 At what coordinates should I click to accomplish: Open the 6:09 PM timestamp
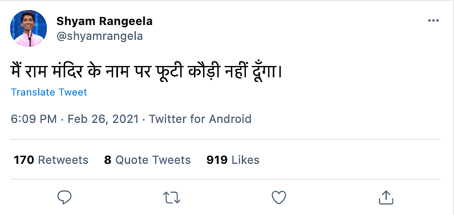(x=34, y=119)
